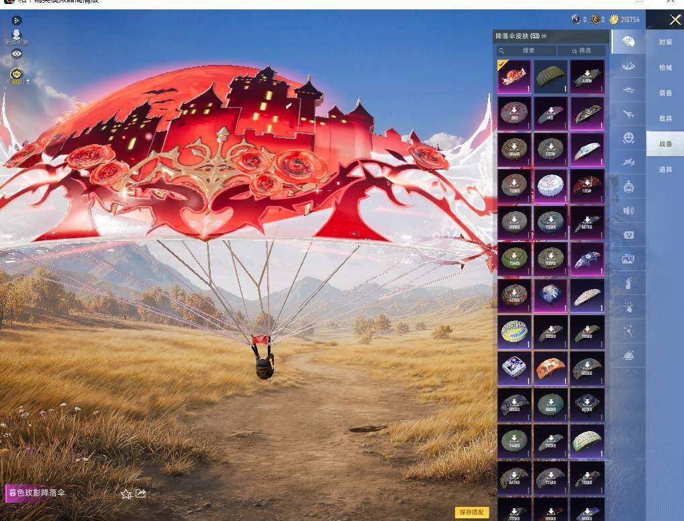Open the picture frame category icon
This screenshot has height=521, width=684.
click(x=628, y=259)
